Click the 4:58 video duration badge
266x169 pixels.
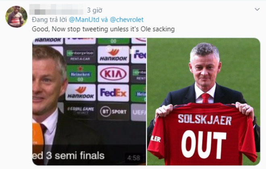click(133, 158)
